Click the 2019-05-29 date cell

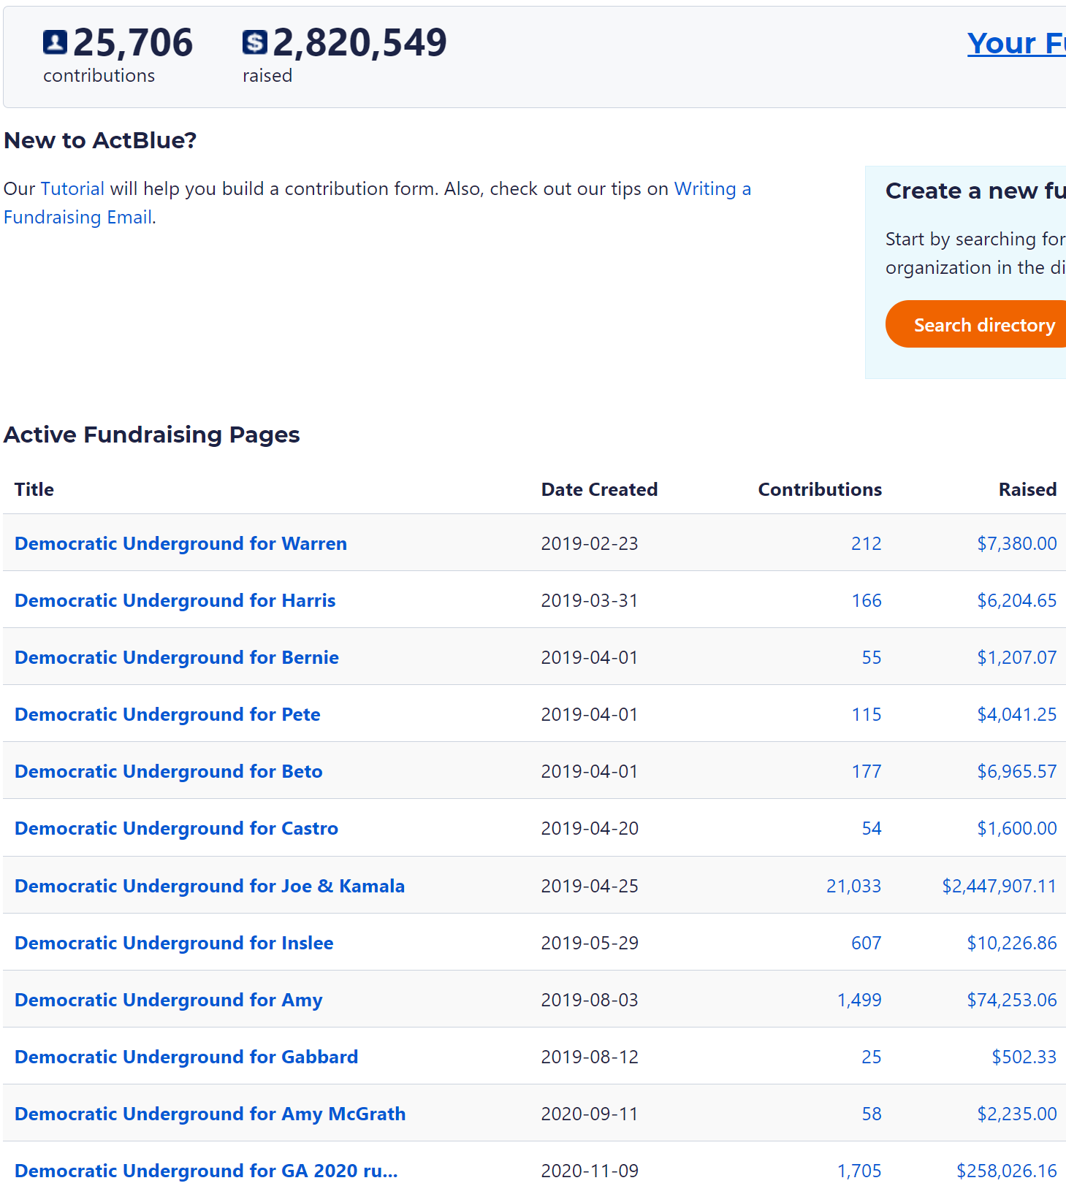[590, 943]
